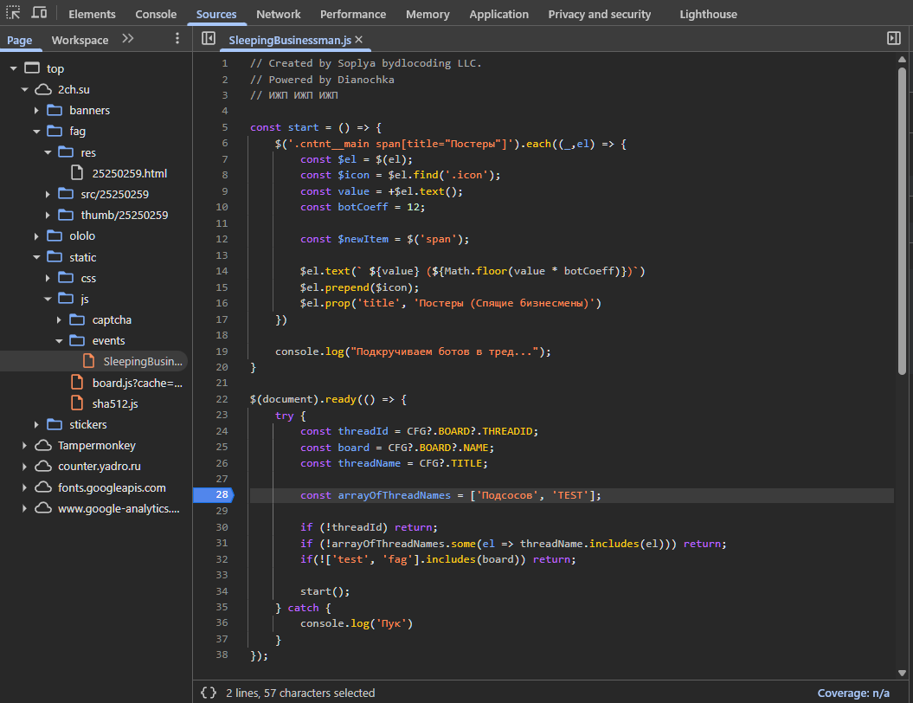Close the SleepingBusinessman.js file tab
The image size is (913, 703).
tap(359, 40)
